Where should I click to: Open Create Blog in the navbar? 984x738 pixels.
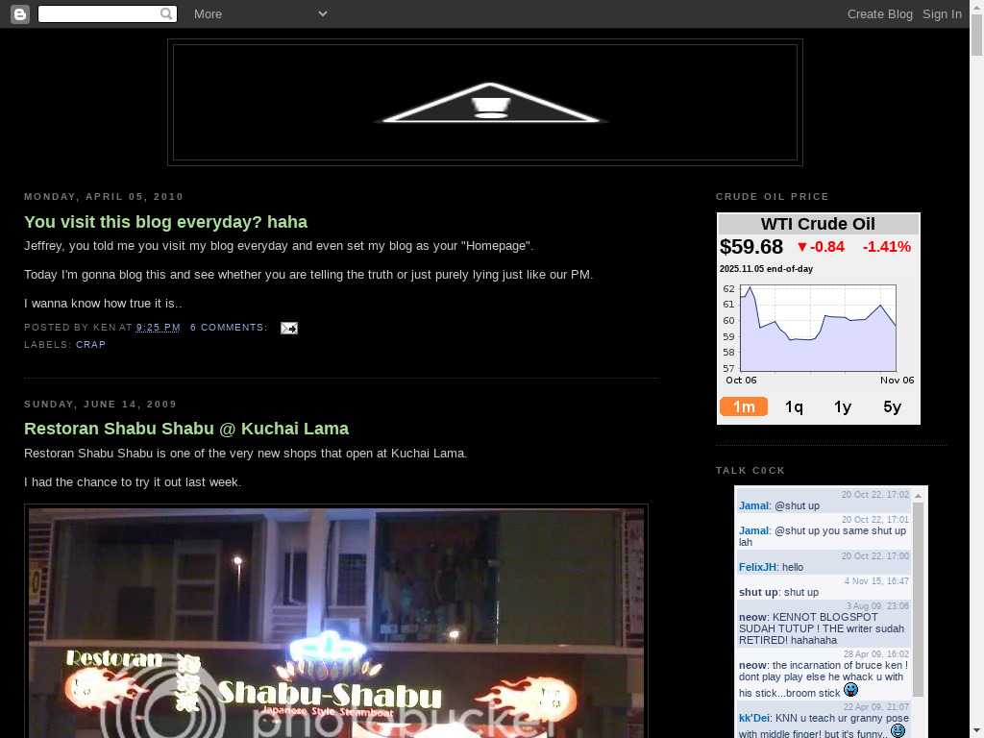click(879, 13)
